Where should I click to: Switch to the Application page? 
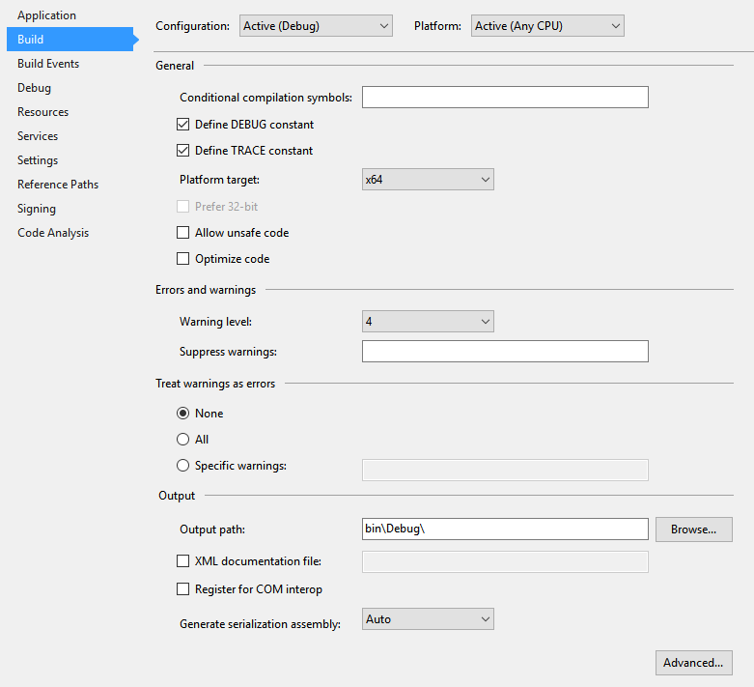(x=46, y=15)
